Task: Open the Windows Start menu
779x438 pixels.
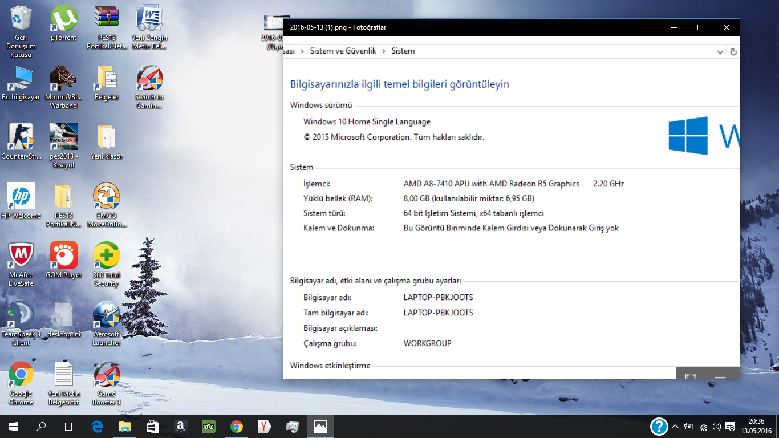Action: [14, 426]
